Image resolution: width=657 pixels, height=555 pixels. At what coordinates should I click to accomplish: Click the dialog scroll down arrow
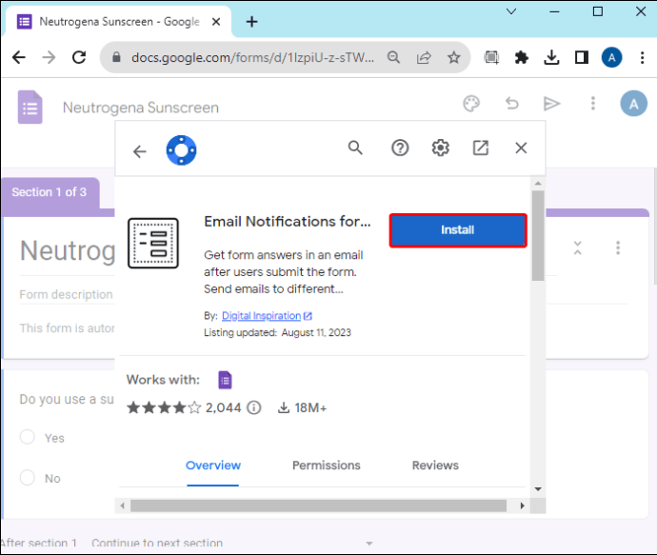coord(538,488)
